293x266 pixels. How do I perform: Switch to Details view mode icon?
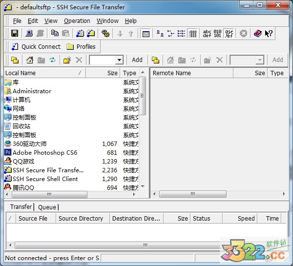[x=192, y=34]
